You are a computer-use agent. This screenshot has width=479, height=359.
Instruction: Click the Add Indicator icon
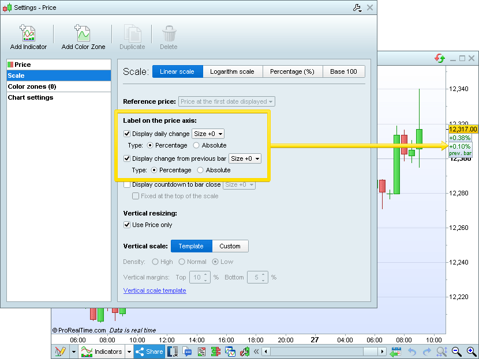click(28, 33)
